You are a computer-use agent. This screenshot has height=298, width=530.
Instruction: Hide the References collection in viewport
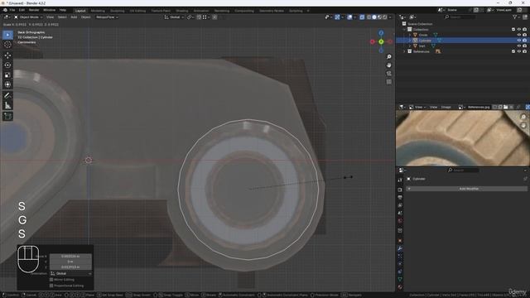(519, 51)
